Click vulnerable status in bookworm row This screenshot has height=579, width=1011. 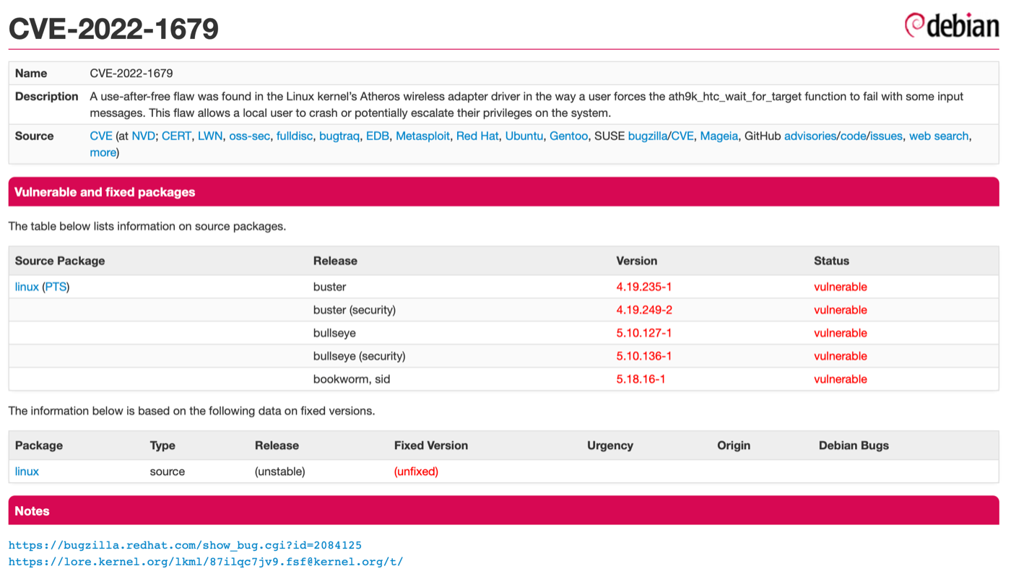[x=840, y=379]
